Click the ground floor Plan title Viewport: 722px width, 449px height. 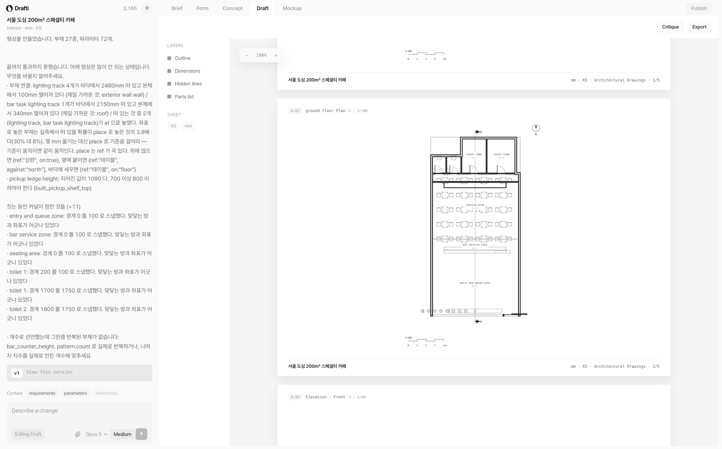tap(325, 111)
